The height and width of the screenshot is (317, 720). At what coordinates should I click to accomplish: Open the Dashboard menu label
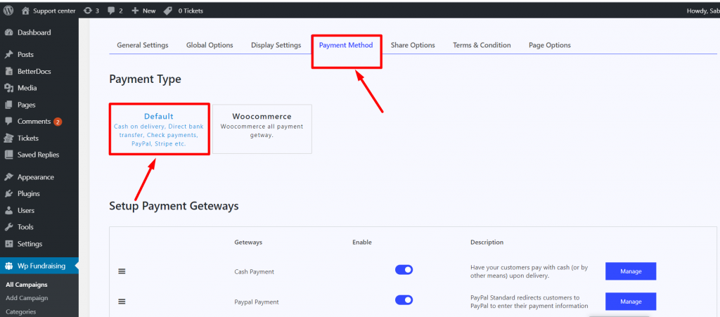(34, 32)
